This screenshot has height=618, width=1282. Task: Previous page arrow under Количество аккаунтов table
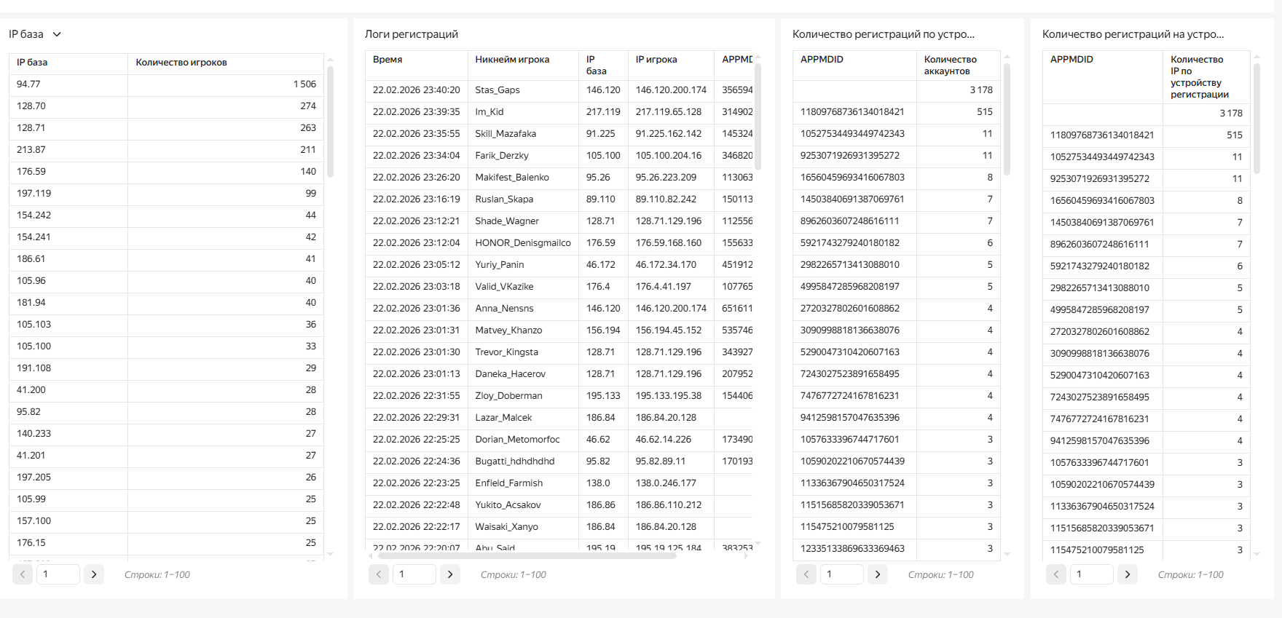pos(806,574)
